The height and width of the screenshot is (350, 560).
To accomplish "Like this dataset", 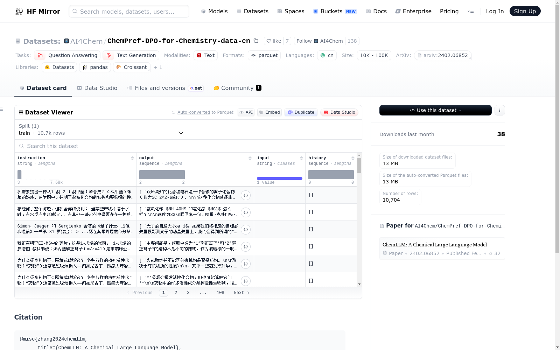I will [x=274, y=41].
